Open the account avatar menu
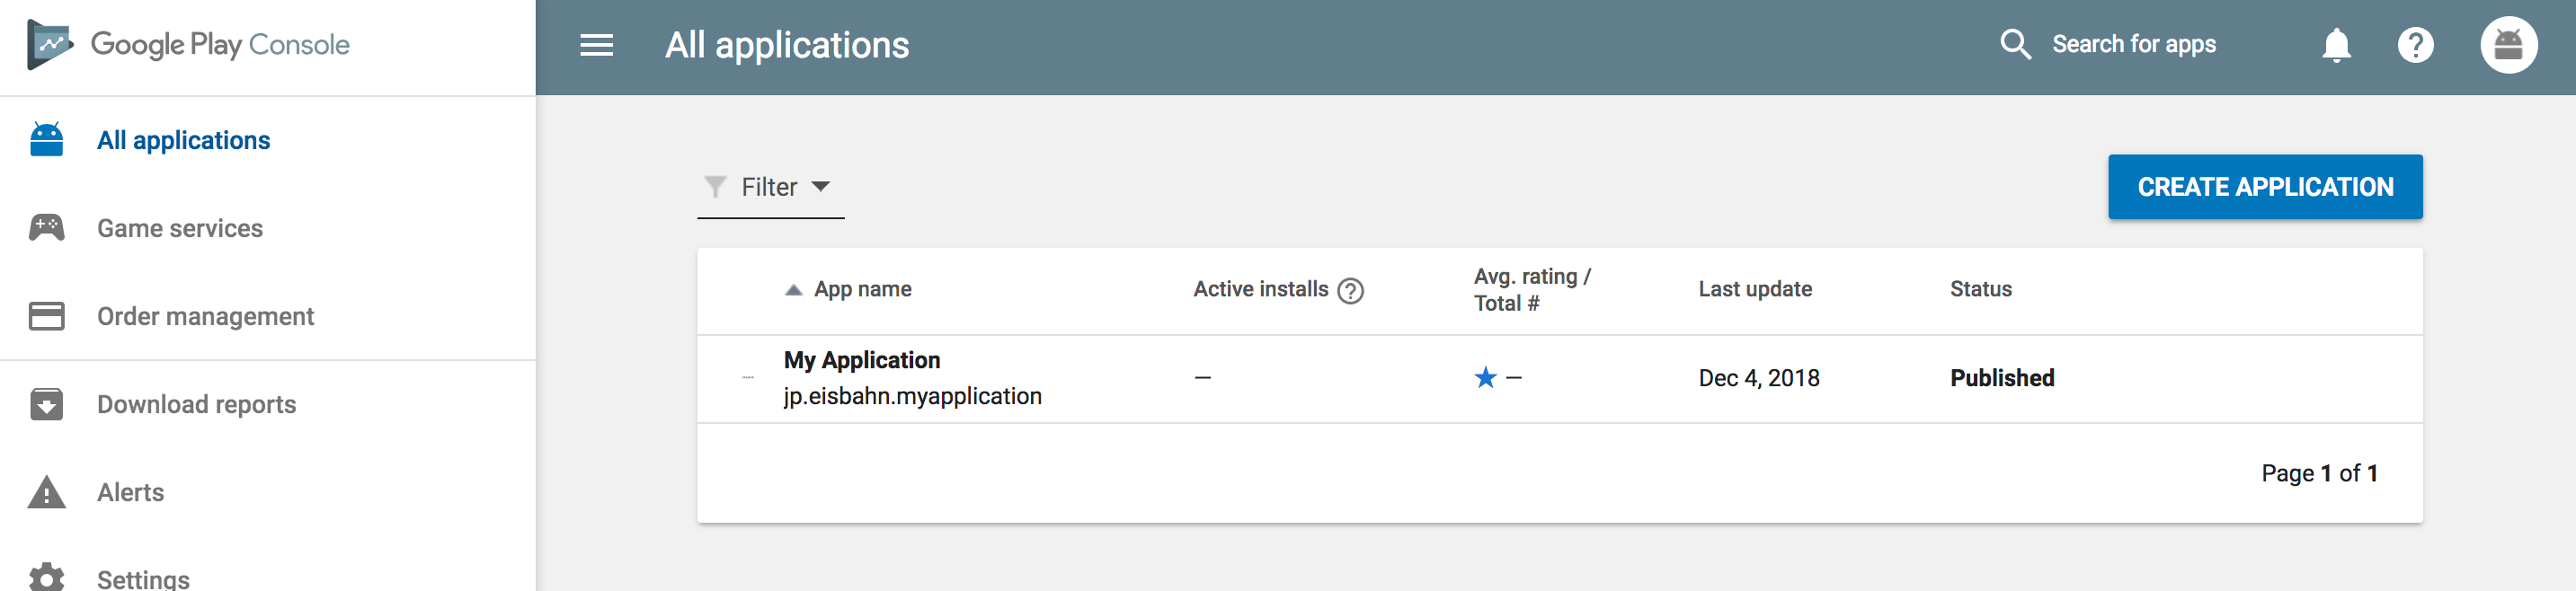The height and width of the screenshot is (591, 2576). [2508, 45]
